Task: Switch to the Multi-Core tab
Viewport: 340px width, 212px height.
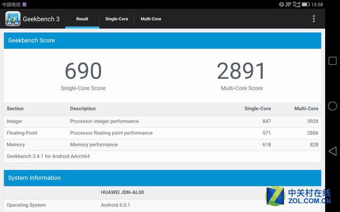Action: pos(151,19)
